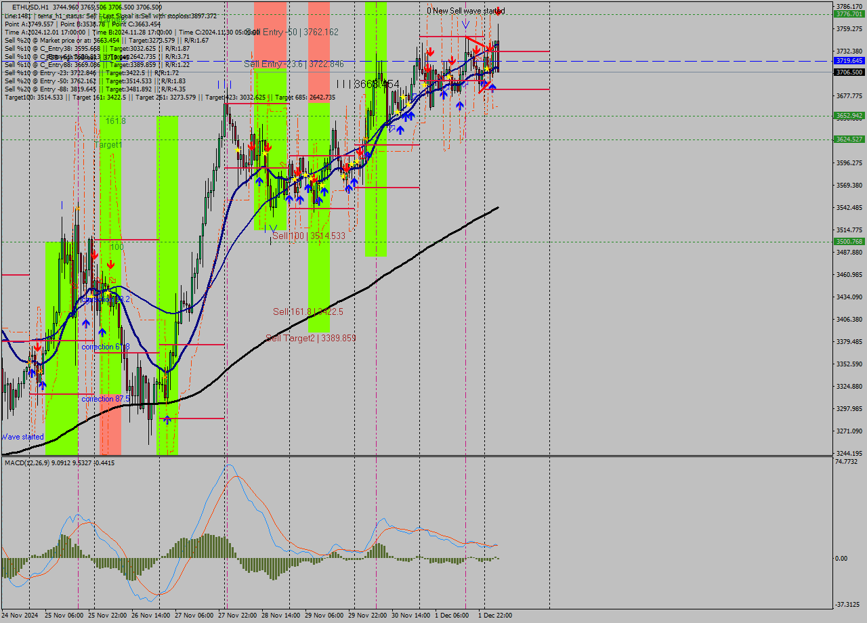Click the '| | | 3663.454' price label
Image resolution: width=867 pixels, height=623 pixels.
368,84
